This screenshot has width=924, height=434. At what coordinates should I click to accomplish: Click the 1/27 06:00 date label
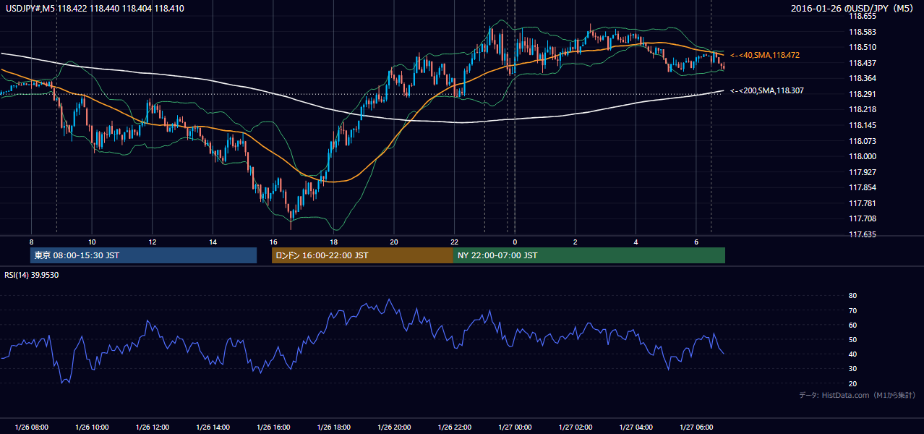tap(696, 427)
